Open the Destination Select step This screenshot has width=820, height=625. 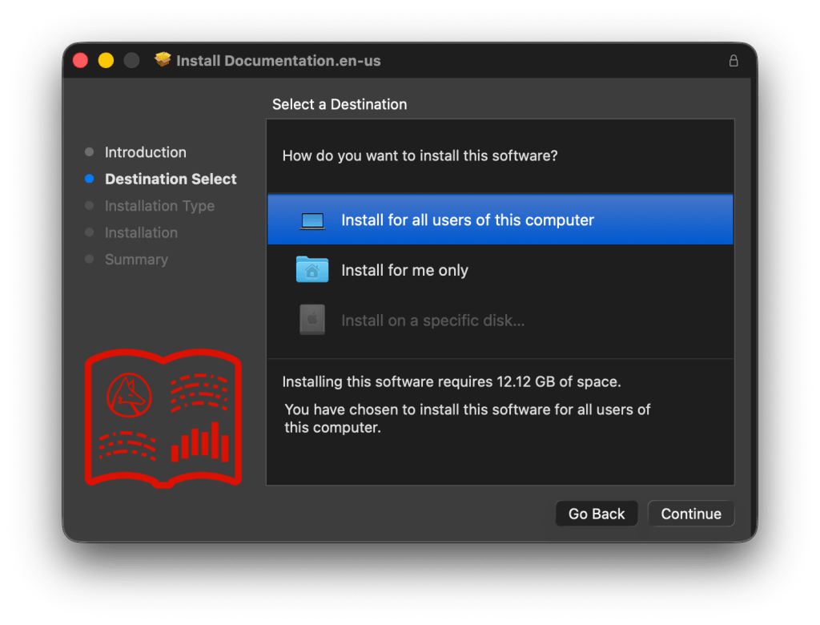point(171,179)
